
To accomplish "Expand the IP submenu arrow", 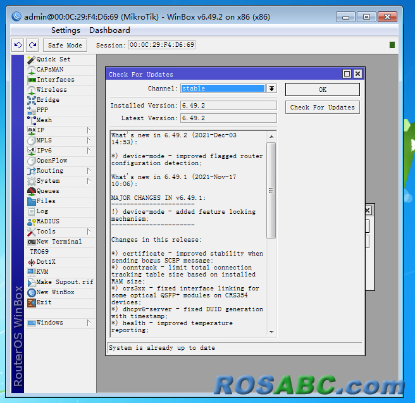I will pos(89,130).
